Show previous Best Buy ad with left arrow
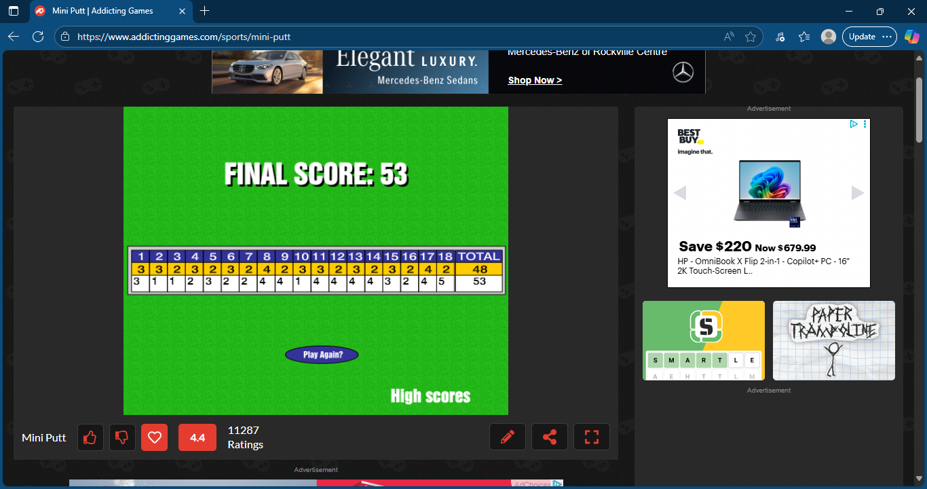Screen dimensions: 927x489 [x=680, y=193]
